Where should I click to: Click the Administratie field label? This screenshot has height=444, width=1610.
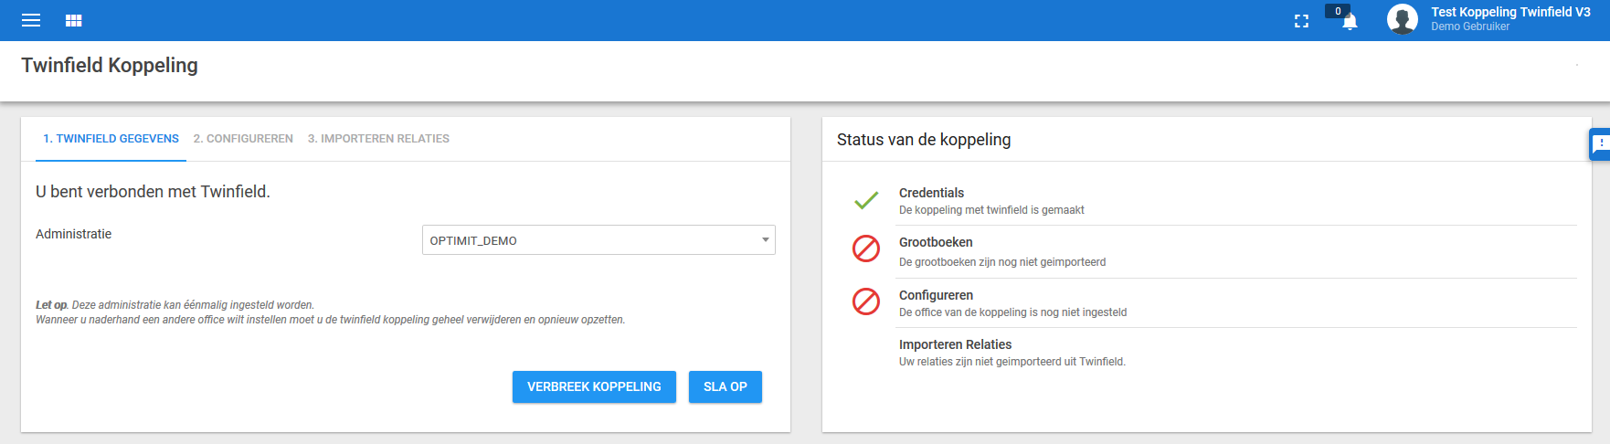tap(73, 234)
